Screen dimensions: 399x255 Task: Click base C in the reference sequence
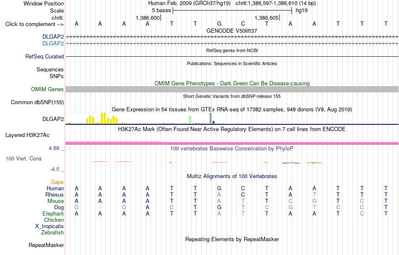coord(243,24)
